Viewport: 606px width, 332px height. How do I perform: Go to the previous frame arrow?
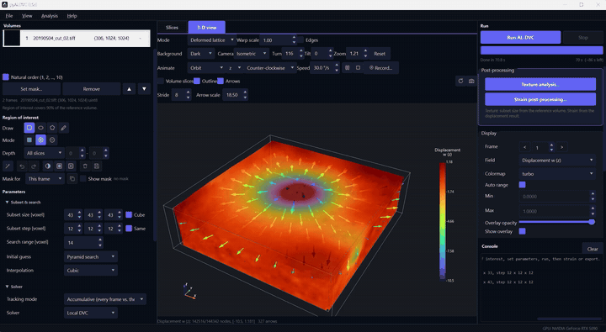[524, 147]
